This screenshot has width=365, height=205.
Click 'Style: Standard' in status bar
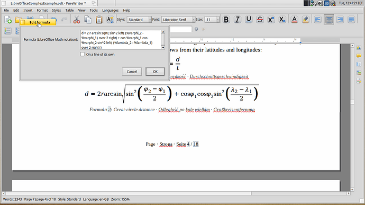[x=69, y=199]
